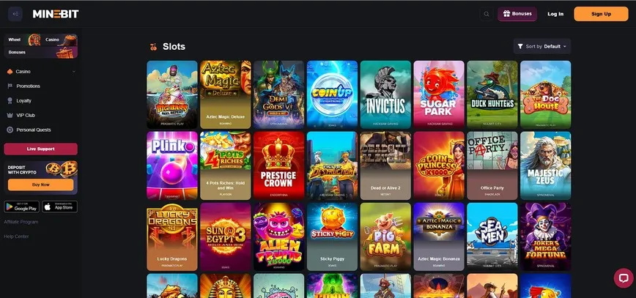
Task: Click the orange Sign Up button
Action: [x=601, y=14]
